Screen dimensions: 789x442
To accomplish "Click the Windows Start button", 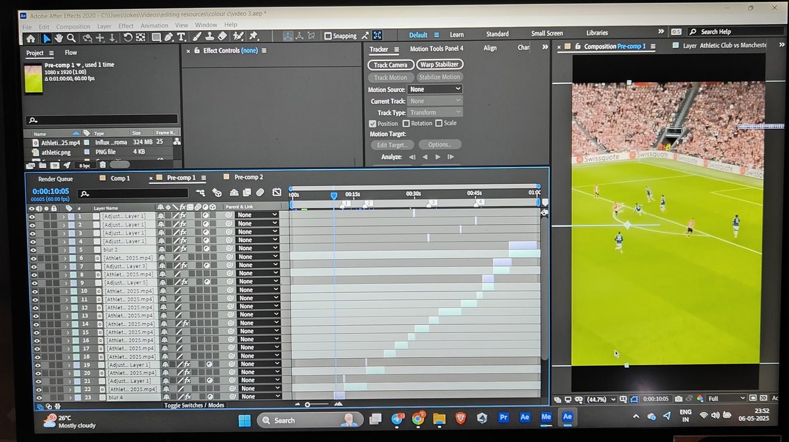I will pyautogui.click(x=245, y=420).
